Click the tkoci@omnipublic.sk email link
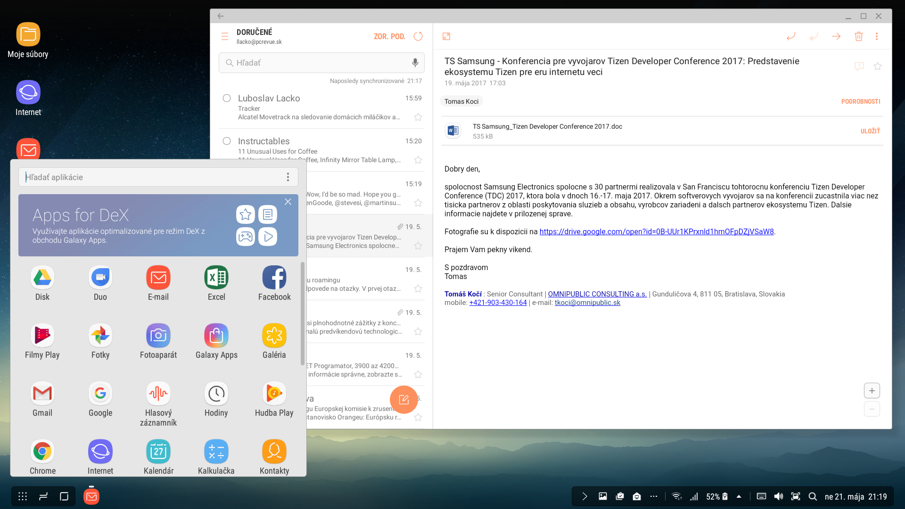The image size is (905, 509). pyautogui.click(x=587, y=303)
